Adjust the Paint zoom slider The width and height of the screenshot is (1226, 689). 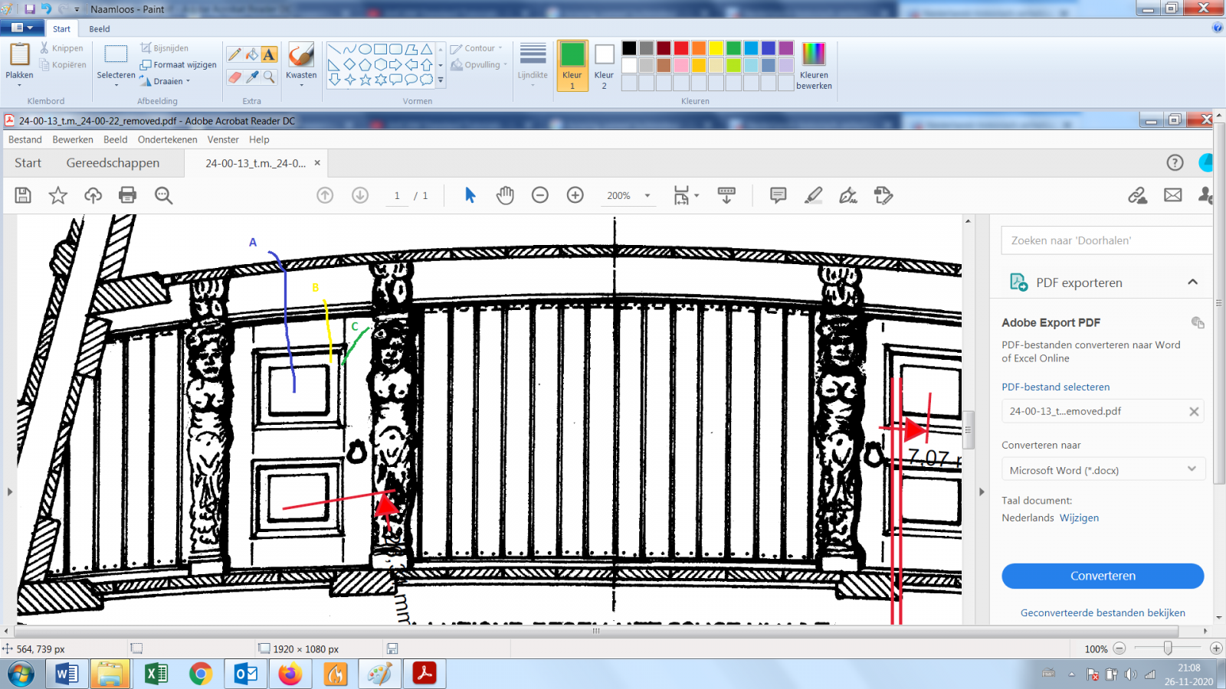pos(1168,648)
